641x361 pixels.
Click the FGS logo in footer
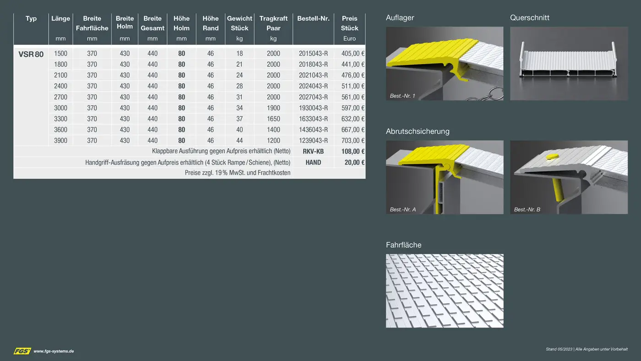pos(22,351)
